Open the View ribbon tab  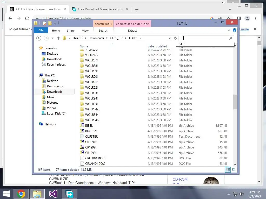click(85, 31)
